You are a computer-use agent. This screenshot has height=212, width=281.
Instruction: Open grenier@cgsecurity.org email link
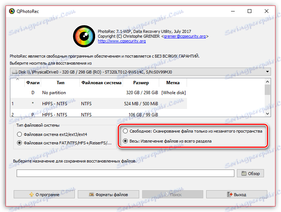(x=185, y=36)
